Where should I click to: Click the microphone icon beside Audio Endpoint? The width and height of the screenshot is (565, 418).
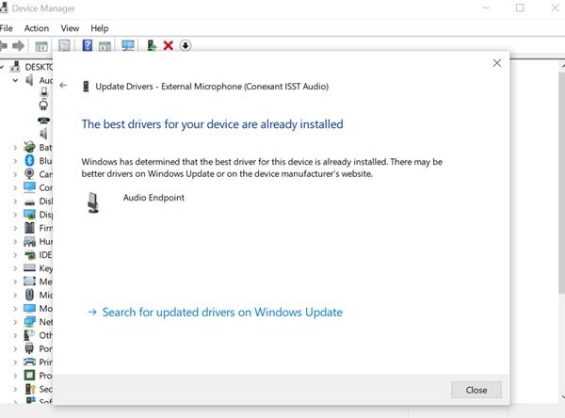coord(93,202)
